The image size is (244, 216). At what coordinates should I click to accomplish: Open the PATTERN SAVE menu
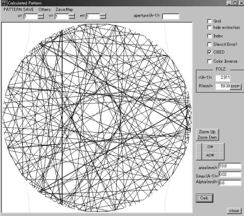[x=19, y=9]
